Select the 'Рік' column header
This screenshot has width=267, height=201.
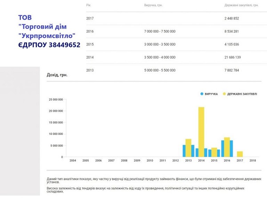tap(89, 5)
